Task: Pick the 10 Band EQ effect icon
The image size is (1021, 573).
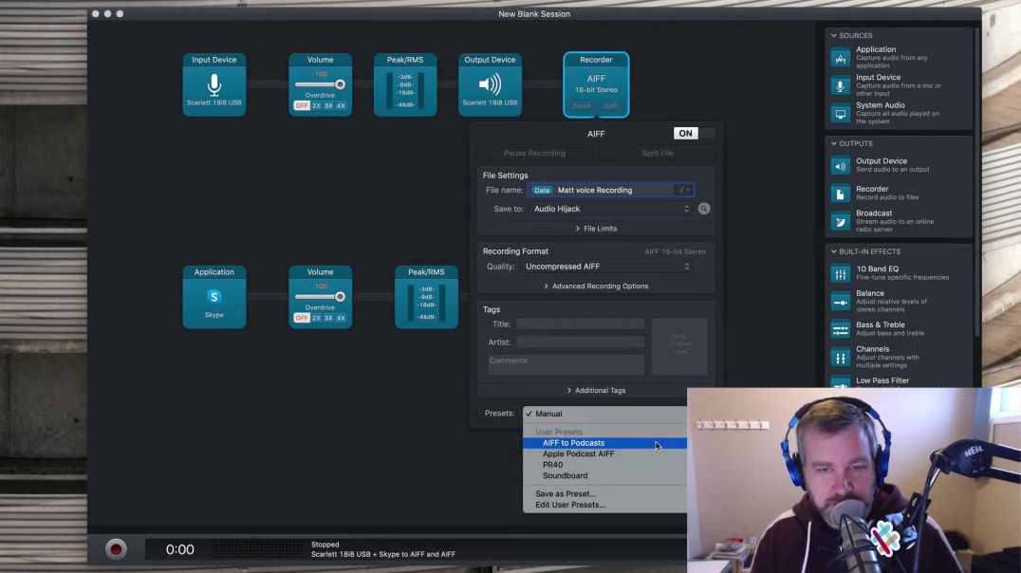Action: (840, 273)
